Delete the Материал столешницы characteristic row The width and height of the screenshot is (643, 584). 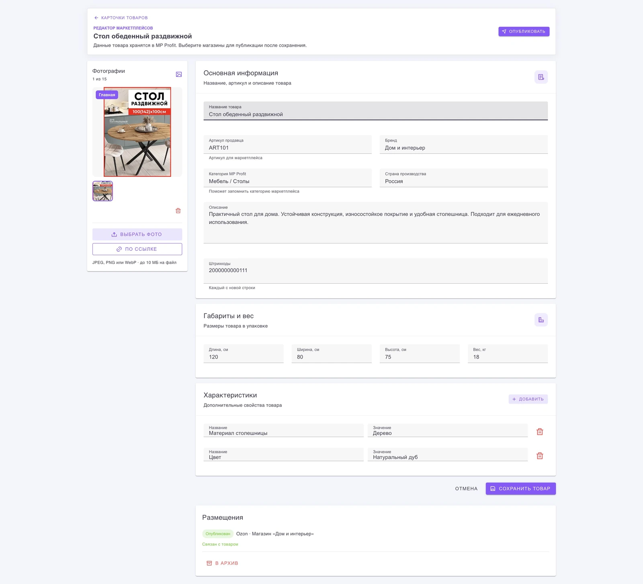(x=540, y=432)
